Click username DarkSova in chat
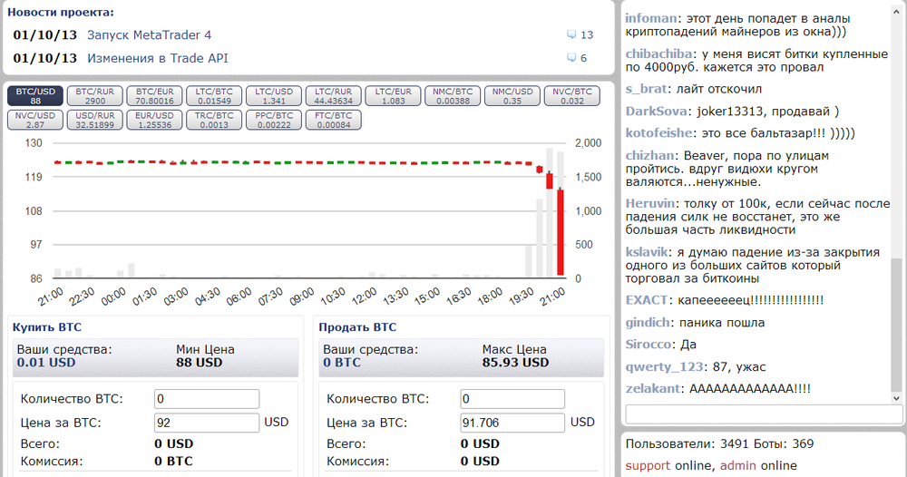907x477 pixels. 657,111
